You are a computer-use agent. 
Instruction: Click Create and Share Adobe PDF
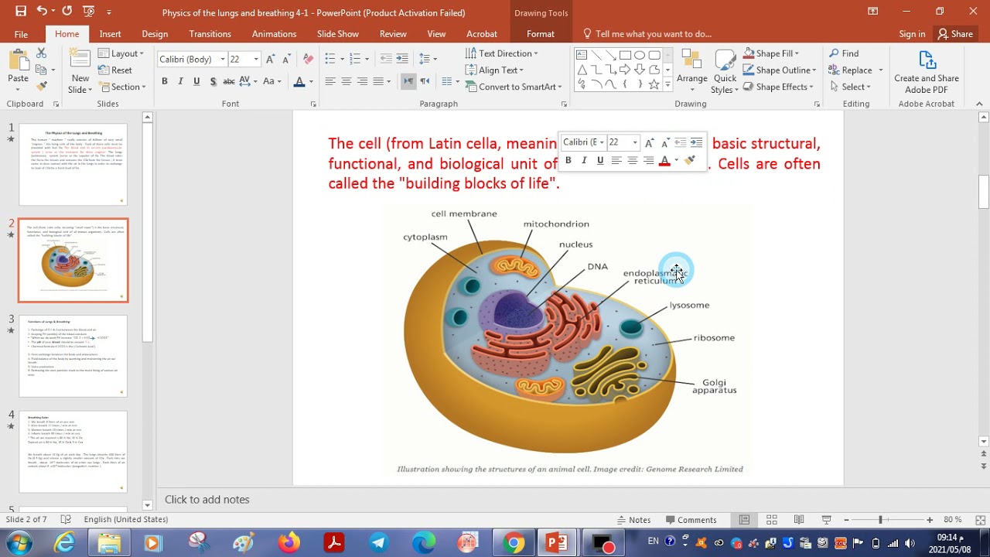pyautogui.click(x=927, y=71)
